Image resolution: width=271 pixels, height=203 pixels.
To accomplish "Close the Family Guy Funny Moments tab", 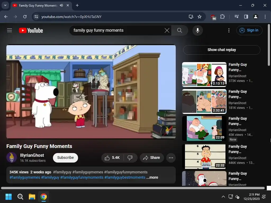I will (x=68, y=5).
